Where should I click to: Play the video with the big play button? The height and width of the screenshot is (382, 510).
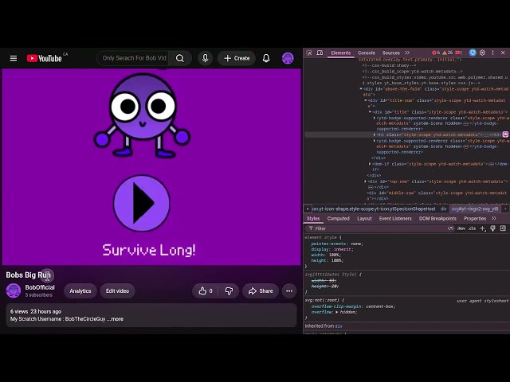coord(142,203)
